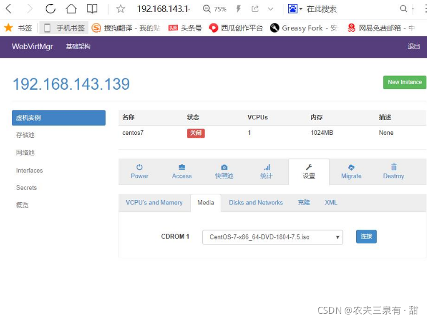Click the centos7 instance name
This screenshot has width=427, height=320.
pyautogui.click(x=133, y=133)
